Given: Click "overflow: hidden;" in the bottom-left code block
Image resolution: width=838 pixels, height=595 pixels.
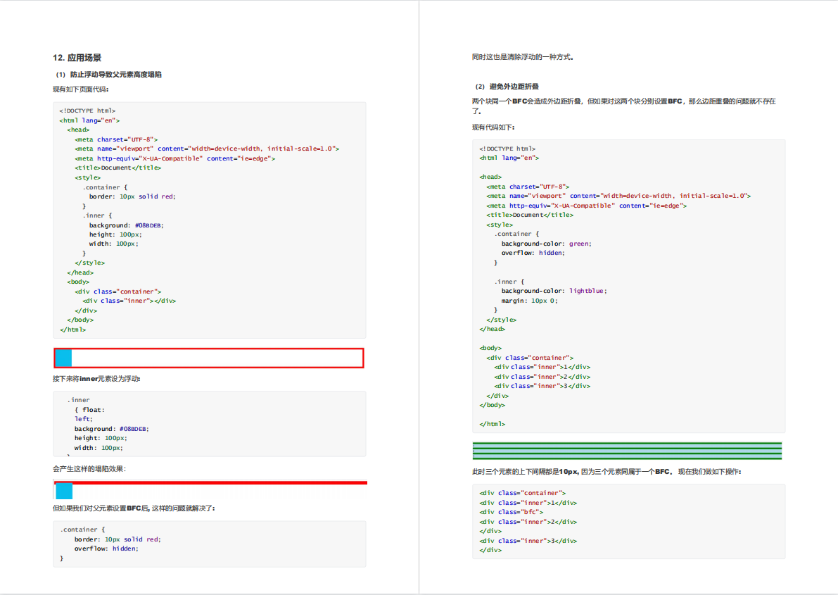Looking at the screenshot, I should click(106, 549).
